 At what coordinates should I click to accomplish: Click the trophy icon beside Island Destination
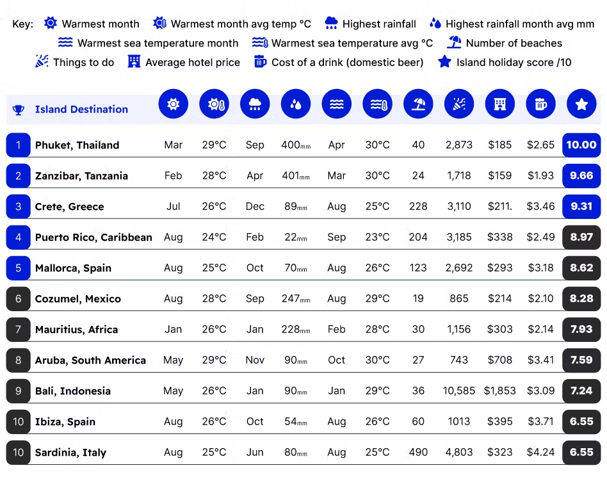(18, 109)
